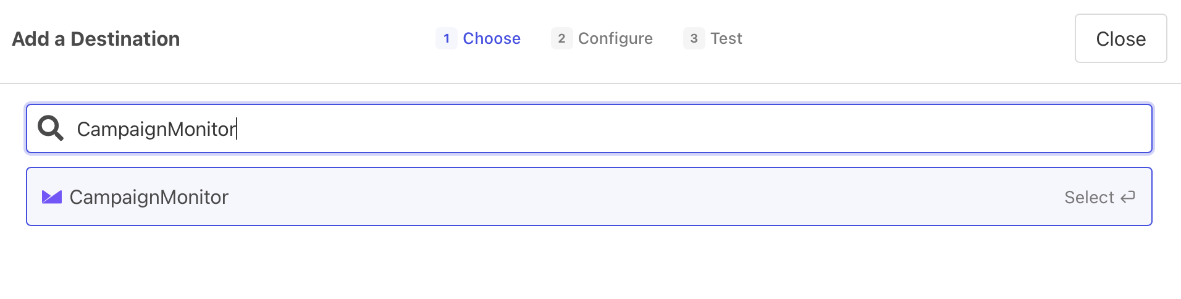Click the step 2 number badge

(561, 38)
